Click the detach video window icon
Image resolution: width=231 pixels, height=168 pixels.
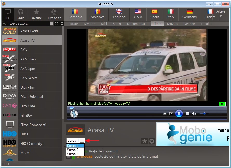(164, 114)
